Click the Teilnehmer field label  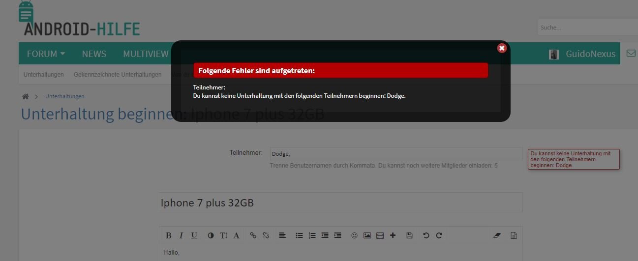[x=246, y=153]
